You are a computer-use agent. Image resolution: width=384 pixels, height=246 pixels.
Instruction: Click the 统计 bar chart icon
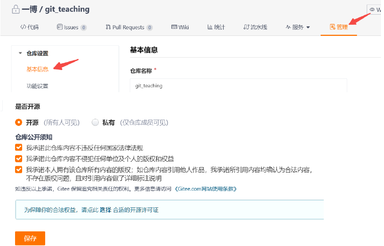[210, 27]
